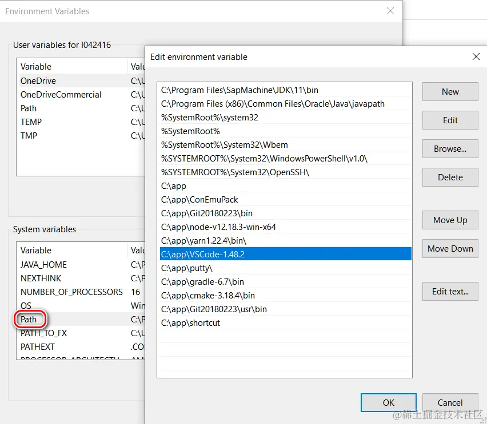The height and width of the screenshot is (424, 487).
Task: Select TEMP user variable
Action: [x=81, y=122]
